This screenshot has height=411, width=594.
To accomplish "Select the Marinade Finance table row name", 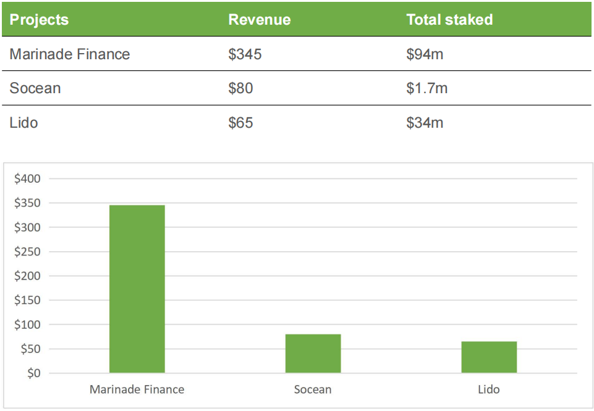I will pyautogui.click(x=70, y=54).
